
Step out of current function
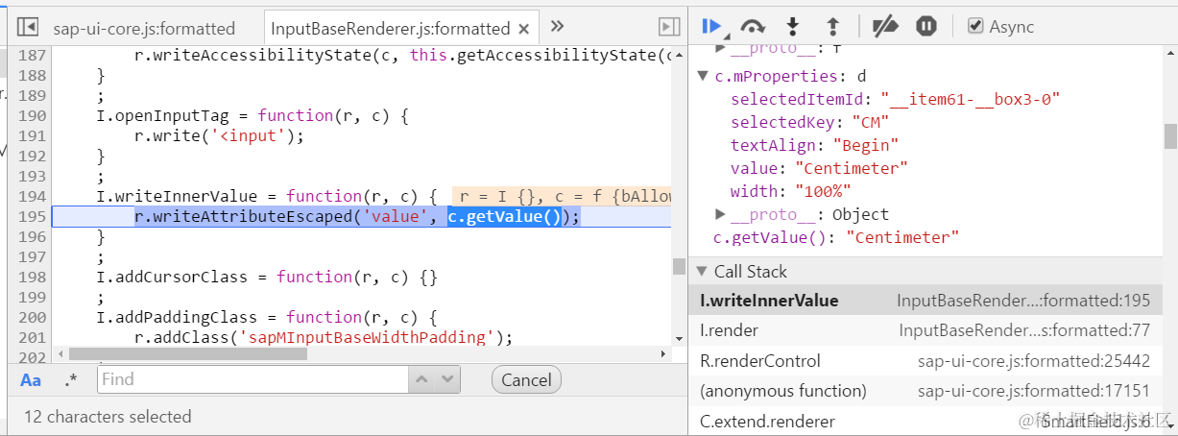point(833,26)
